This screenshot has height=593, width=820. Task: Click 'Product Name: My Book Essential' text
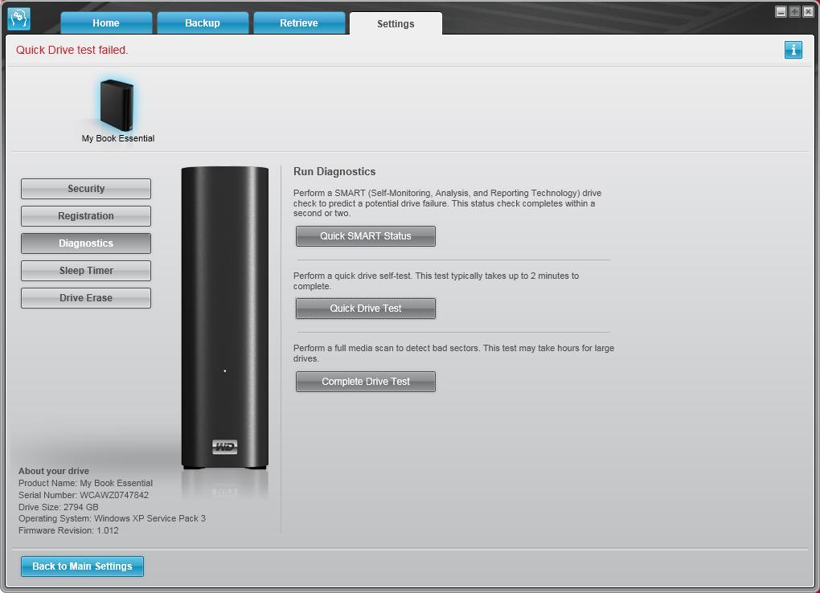tap(85, 483)
